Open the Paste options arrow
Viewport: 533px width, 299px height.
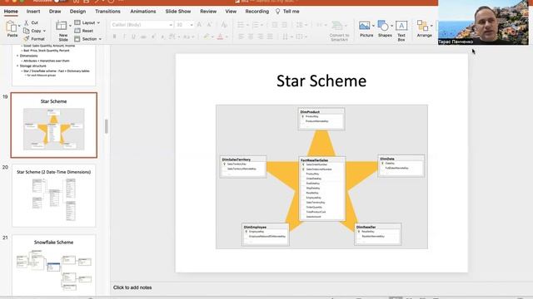(19, 26)
